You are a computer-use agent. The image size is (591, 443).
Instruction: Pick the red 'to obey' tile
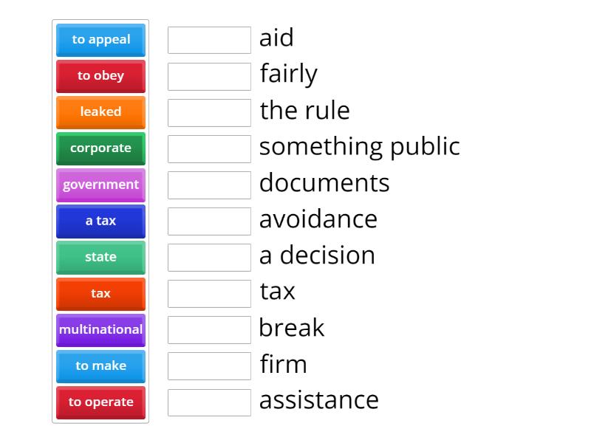pos(100,76)
